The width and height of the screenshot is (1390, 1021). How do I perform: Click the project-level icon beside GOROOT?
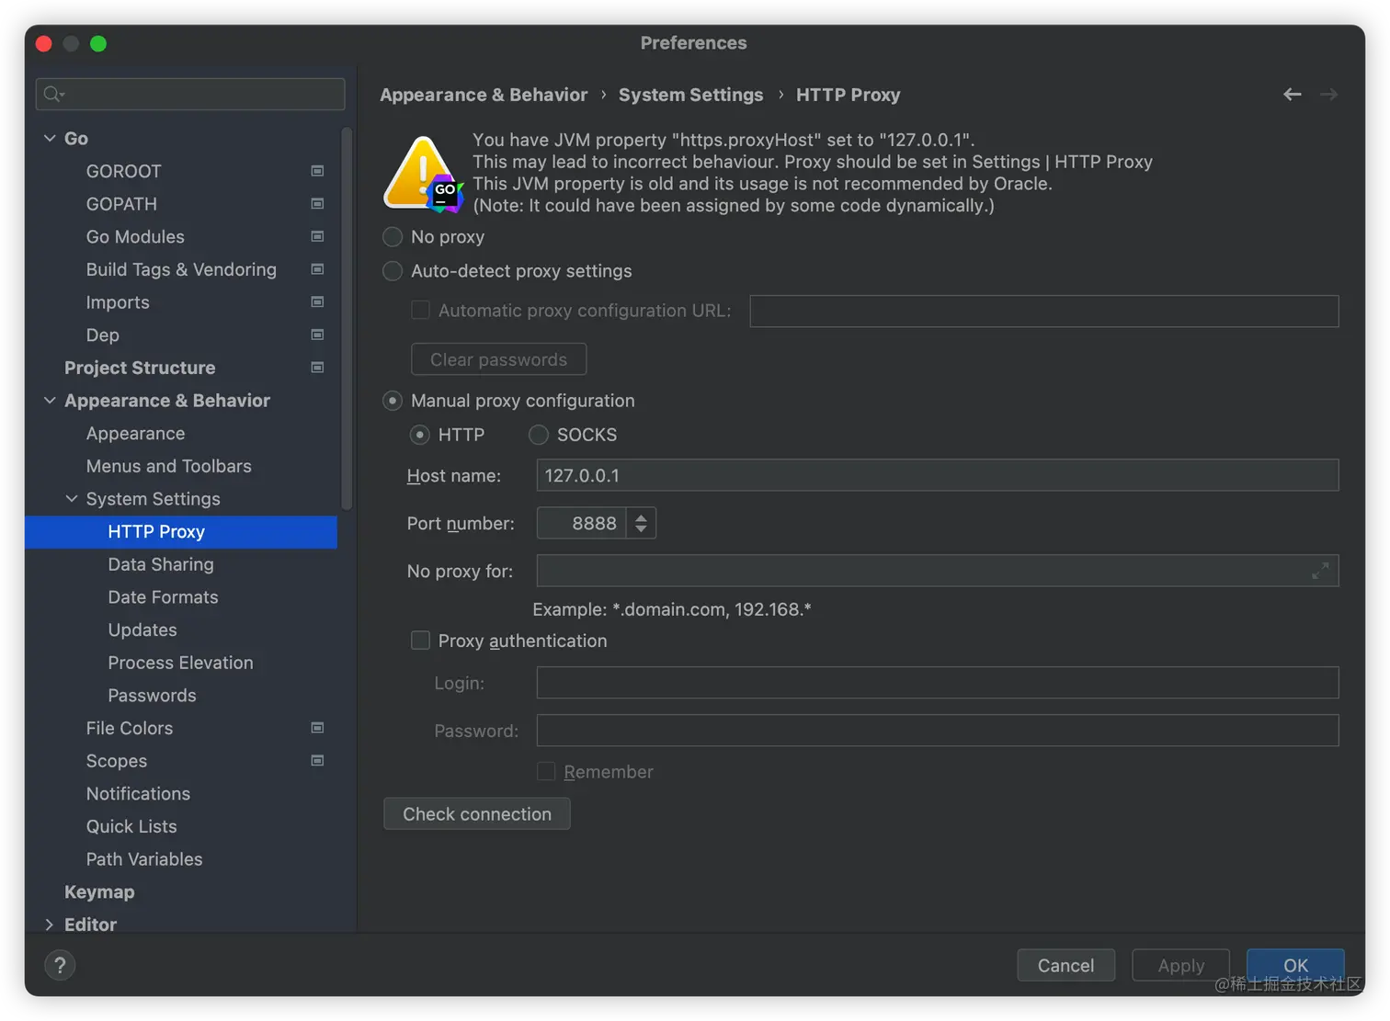317,171
